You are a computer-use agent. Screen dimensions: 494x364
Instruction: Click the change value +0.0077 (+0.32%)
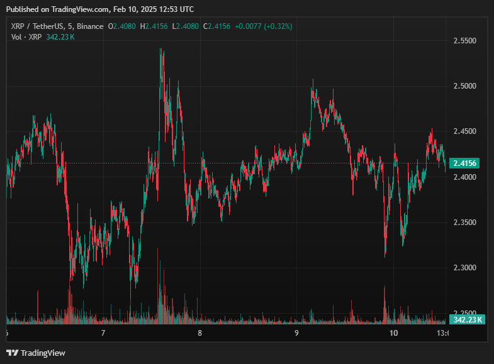click(264, 26)
